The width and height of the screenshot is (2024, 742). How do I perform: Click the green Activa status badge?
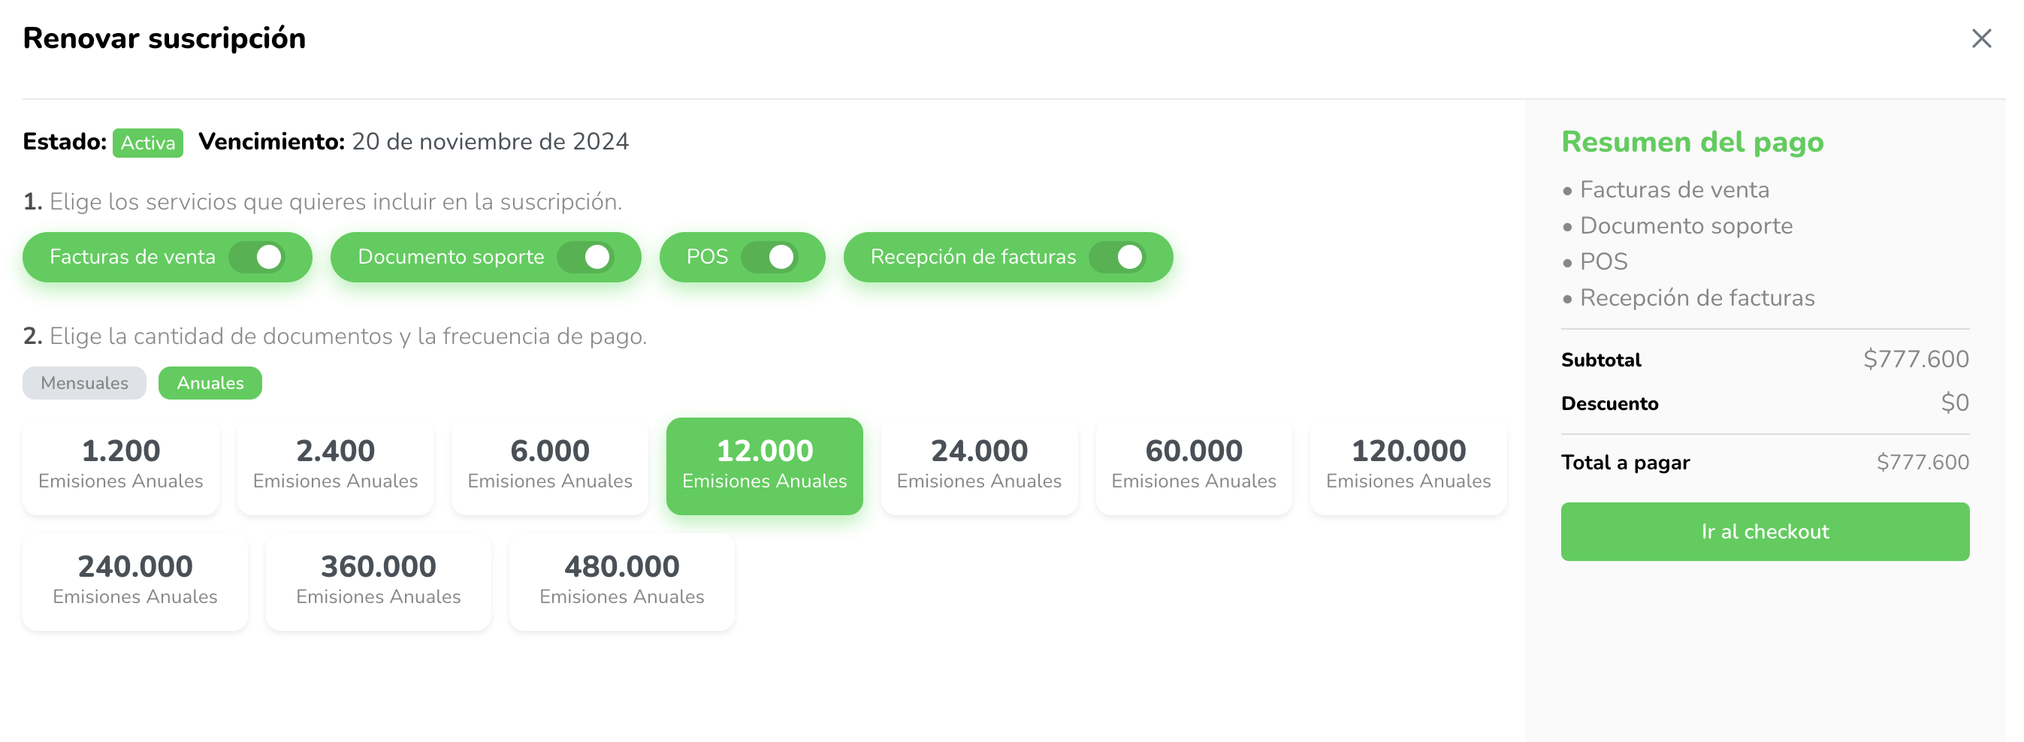pos(148,143)
